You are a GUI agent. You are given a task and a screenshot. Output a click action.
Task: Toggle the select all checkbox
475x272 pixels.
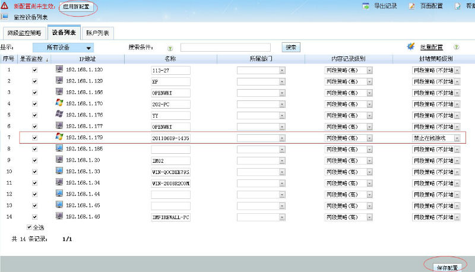(30, 227)
